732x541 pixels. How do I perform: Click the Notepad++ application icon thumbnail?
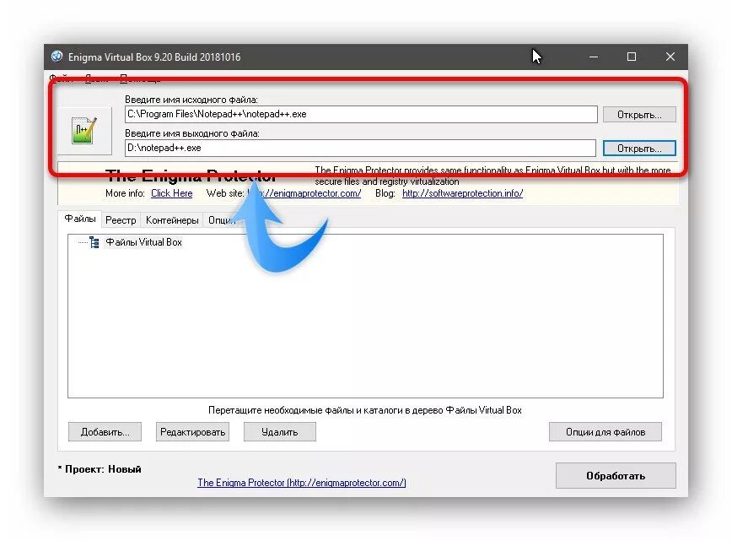(x=84, y=130)
